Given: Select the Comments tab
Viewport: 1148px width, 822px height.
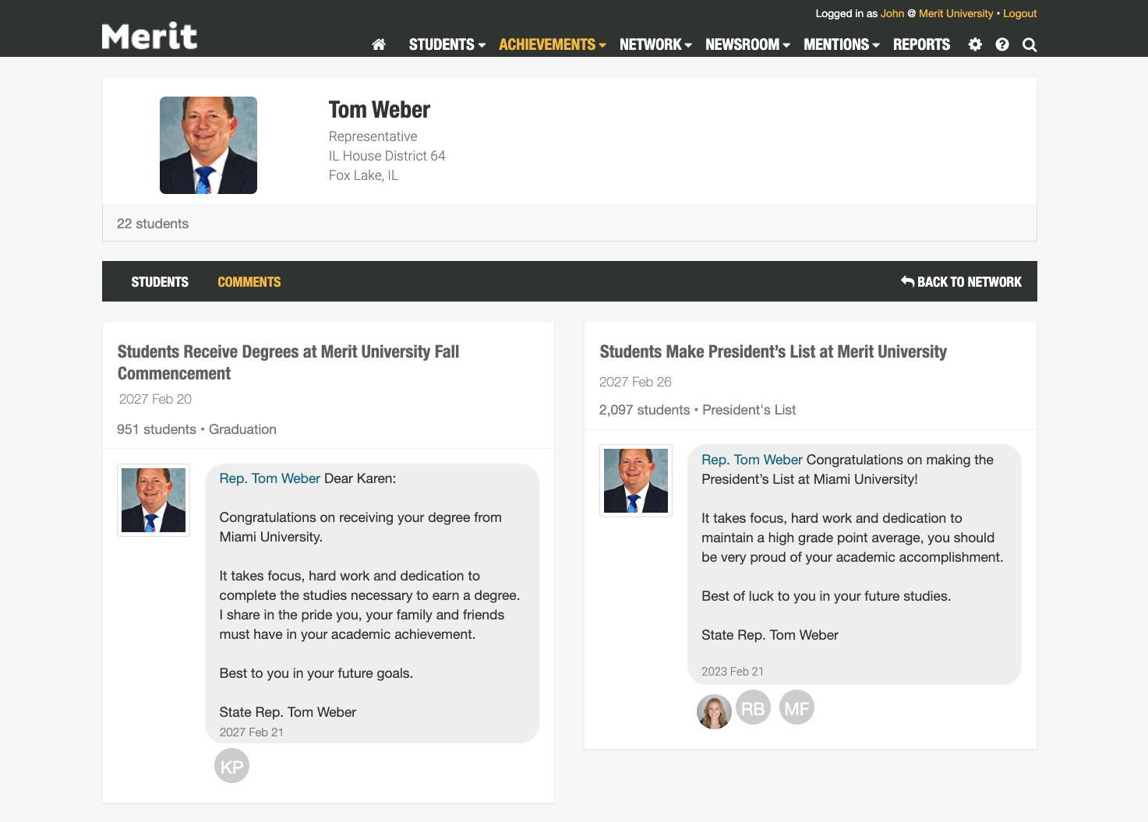Looking at the screenshot, I should [249, 281].
